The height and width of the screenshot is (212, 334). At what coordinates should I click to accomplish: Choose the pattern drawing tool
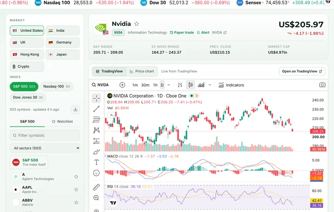pyautogui.click(x=96, y=130)
